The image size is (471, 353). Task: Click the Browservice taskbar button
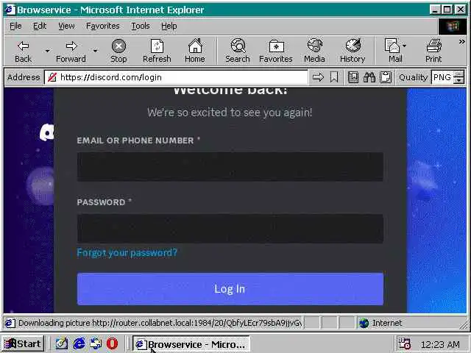(191, 344)
